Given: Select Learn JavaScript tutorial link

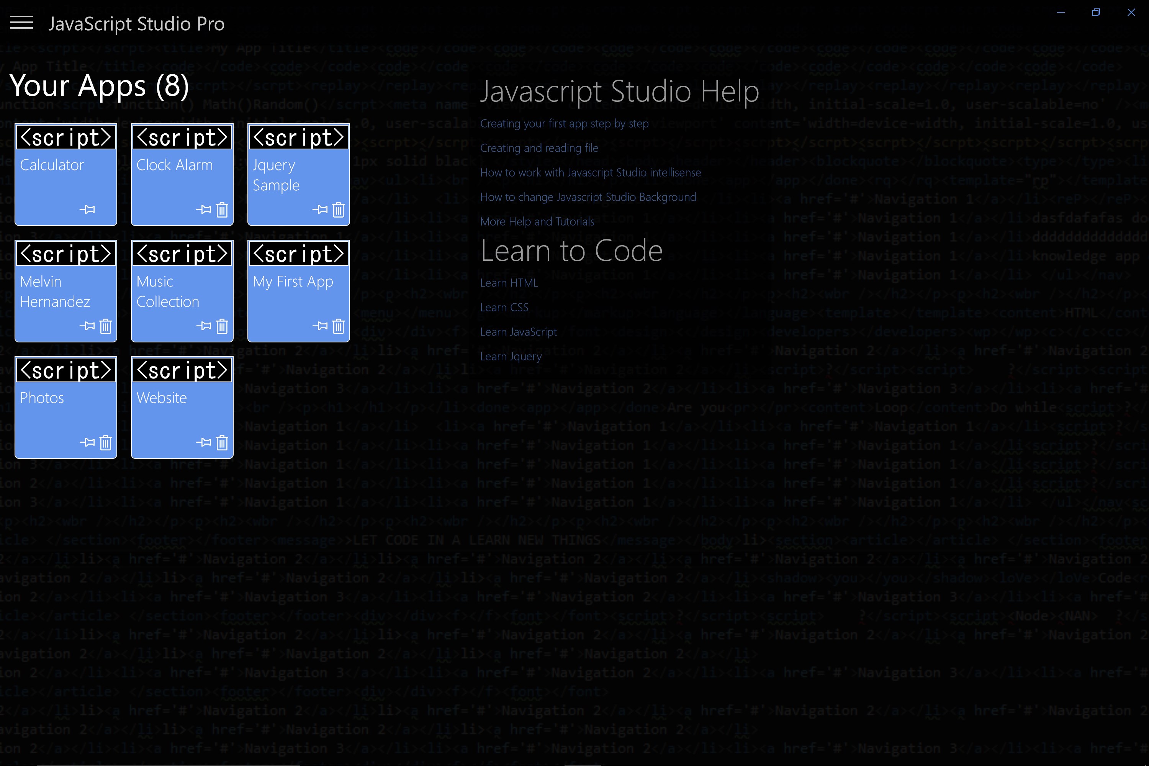Looking at the screenshot, I should (518, 332).
